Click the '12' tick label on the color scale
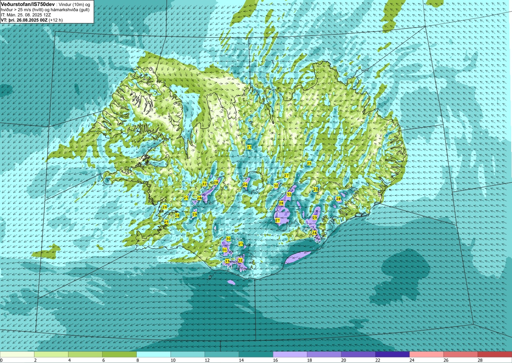Screen dimensions: 512x363 point(206,360)
